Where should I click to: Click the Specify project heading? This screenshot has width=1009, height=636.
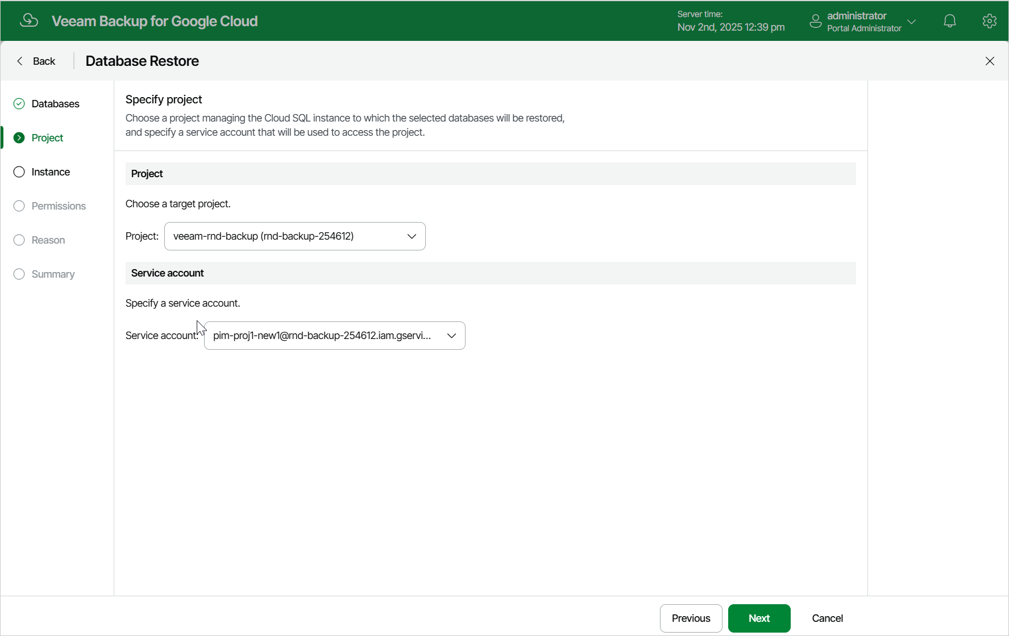point(164,99)
